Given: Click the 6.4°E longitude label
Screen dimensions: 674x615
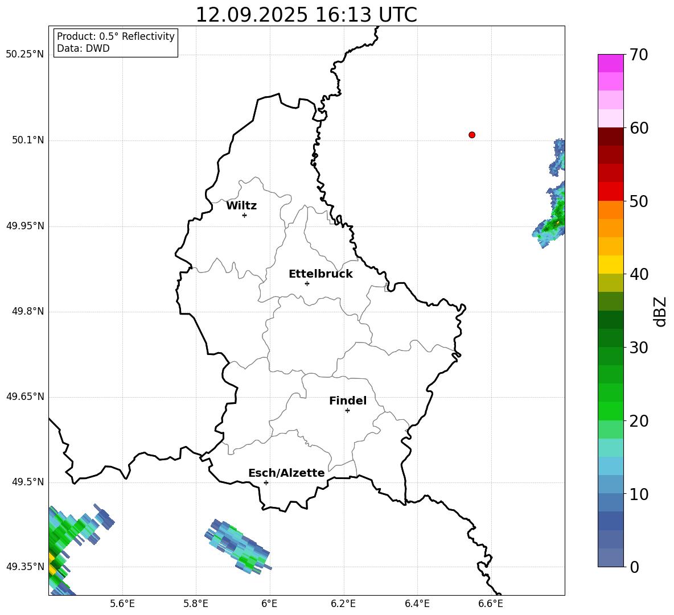Looking at the screenshot, I should (417, 604).
